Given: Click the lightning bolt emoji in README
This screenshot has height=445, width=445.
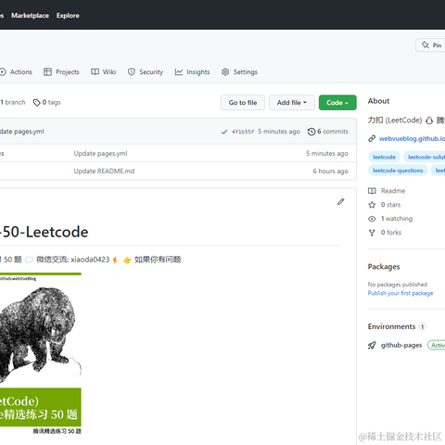Looking at the screenshot, I should 115,260.
